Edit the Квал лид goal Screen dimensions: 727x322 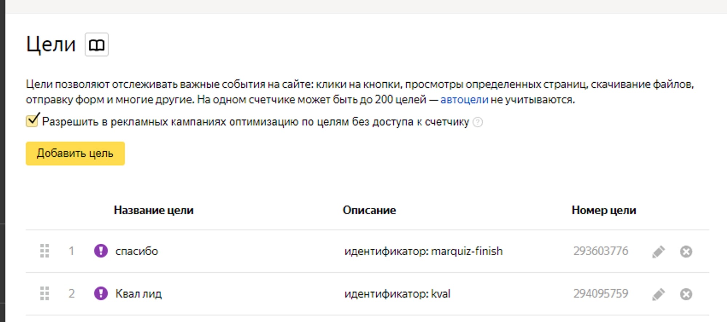click(x=658, y=294)
